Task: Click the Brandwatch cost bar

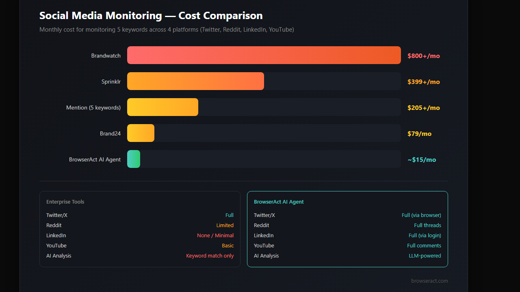Action: [x=264, y=55]
